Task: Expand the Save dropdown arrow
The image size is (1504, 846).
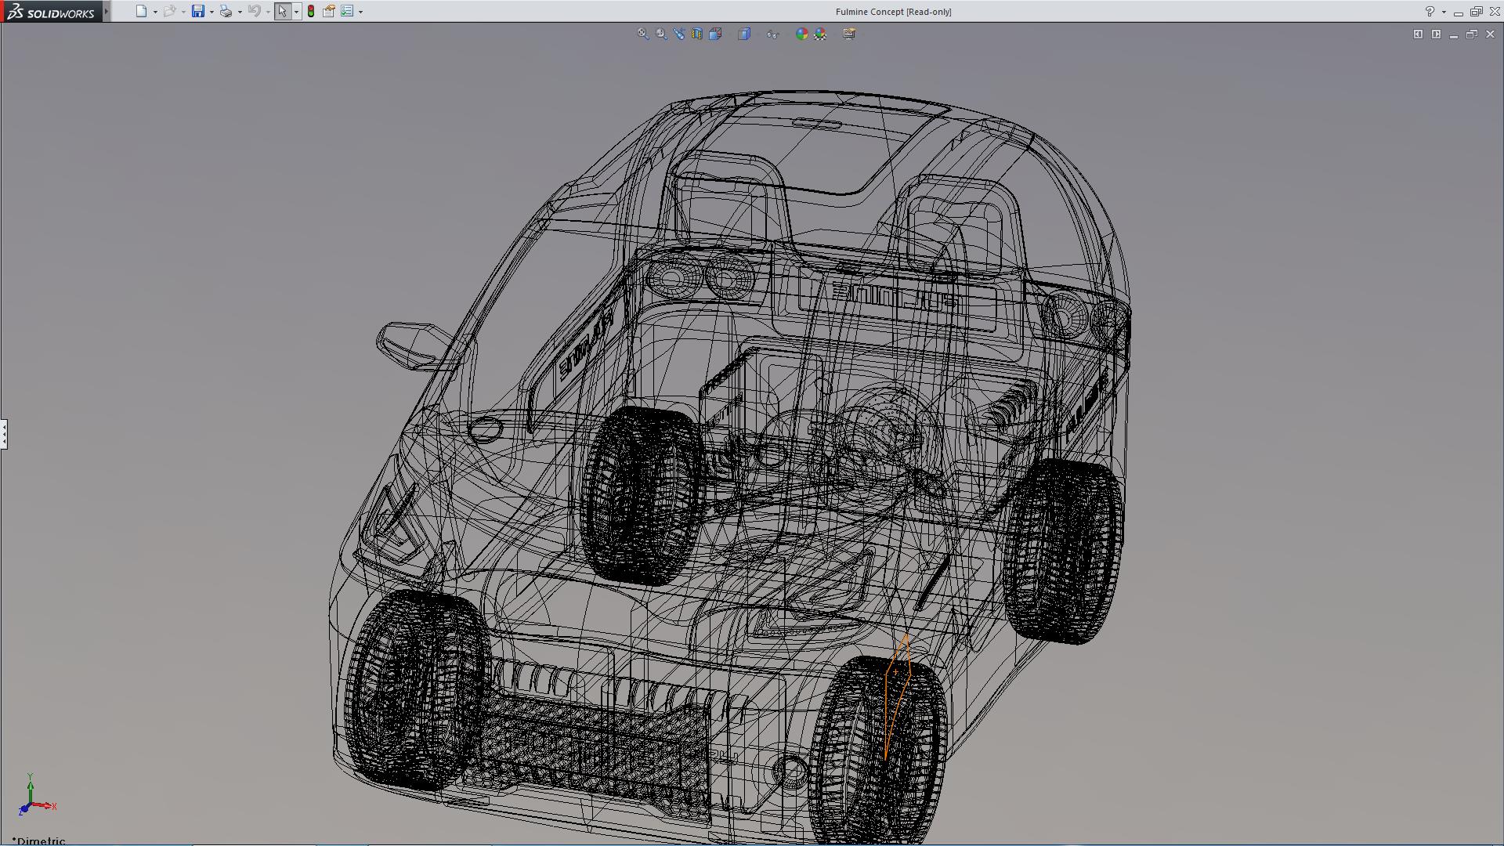Action: [x=211, y=12]
